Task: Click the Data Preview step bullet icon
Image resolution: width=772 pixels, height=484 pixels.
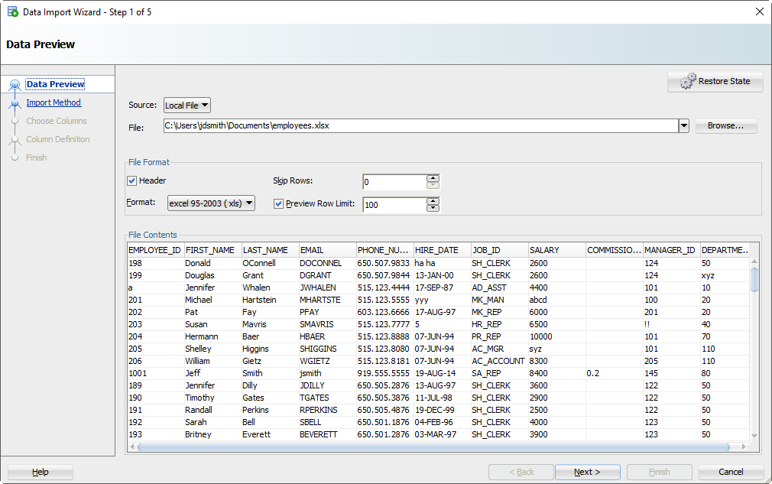Action: click(x=15, y=85)
